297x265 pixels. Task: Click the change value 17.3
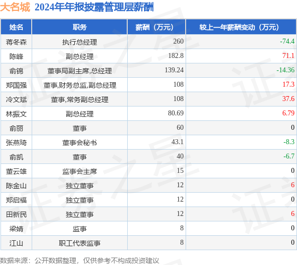coord(289,84)
